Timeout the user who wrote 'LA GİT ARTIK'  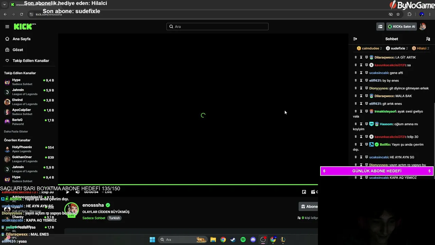point(361,57)
